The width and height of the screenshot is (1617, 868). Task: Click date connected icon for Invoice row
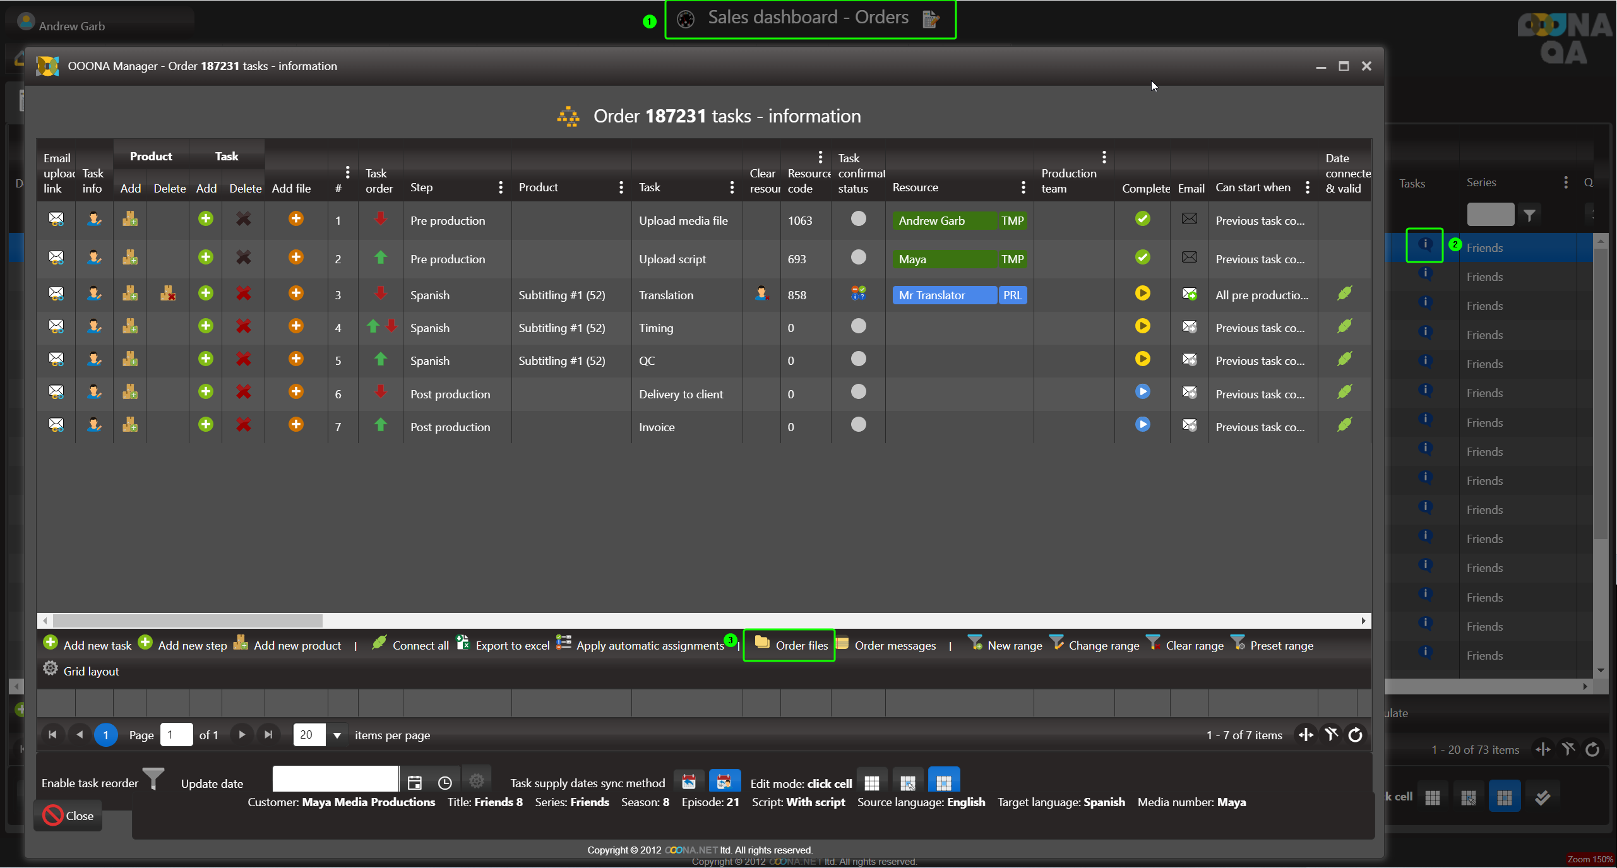(1344, 425)
